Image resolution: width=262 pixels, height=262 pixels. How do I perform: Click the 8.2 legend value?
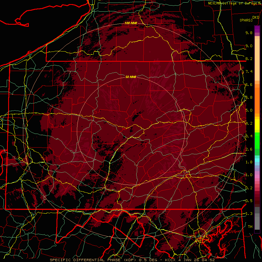249,59
